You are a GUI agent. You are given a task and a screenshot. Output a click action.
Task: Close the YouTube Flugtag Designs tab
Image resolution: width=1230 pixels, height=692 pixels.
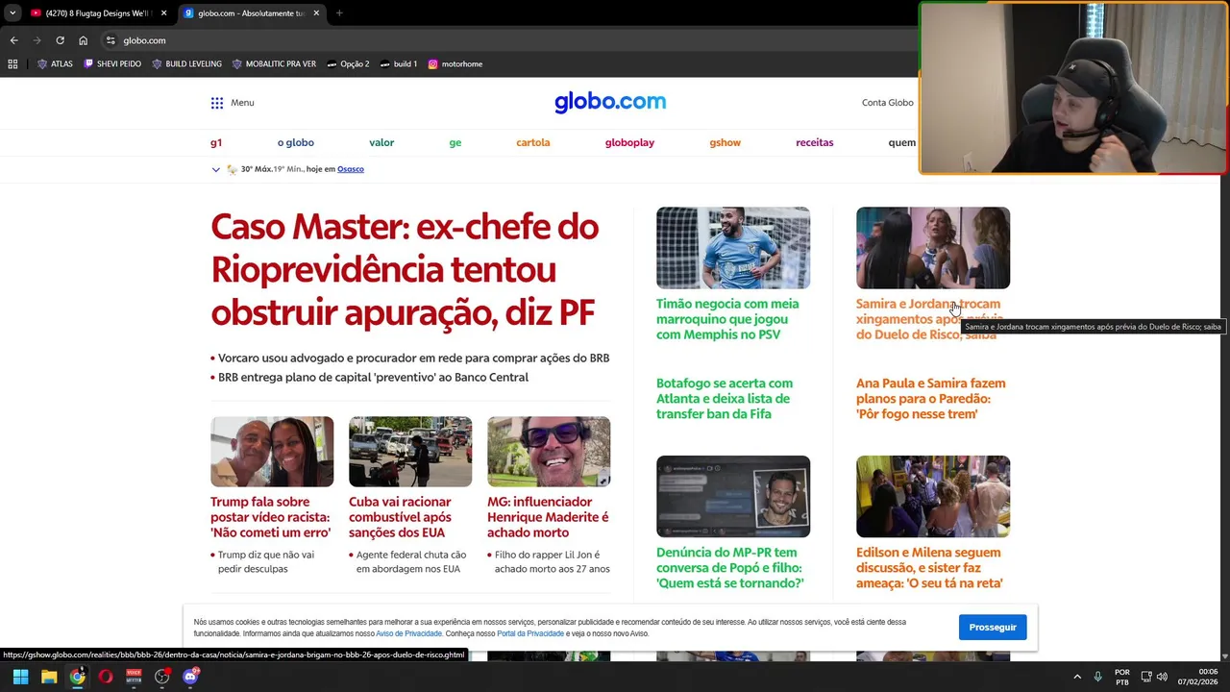coord(163,13)
